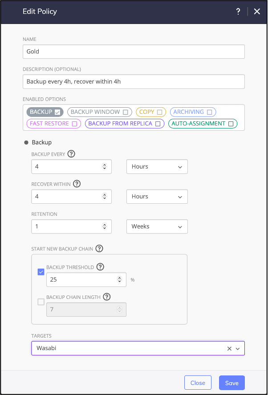The image size is (268, 395).
Task: Show help for Backup Every
Action: click(71, 154)
